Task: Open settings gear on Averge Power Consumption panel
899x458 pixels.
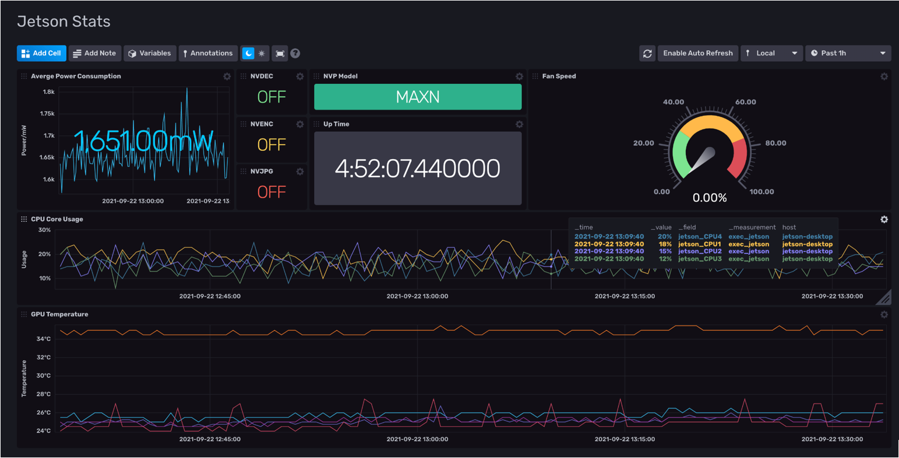Action: [x=227, y=76]
